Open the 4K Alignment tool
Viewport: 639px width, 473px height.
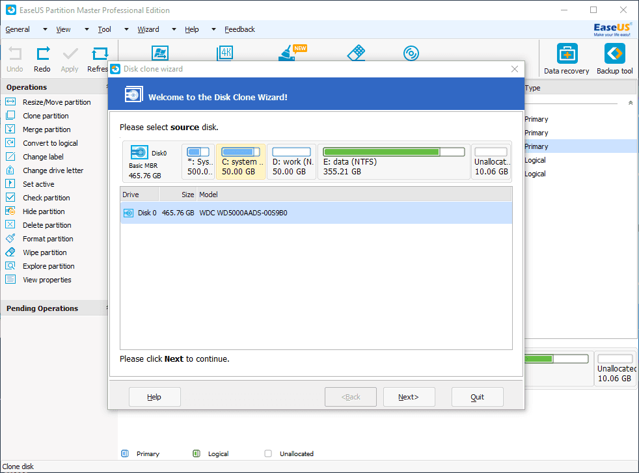coord(225,53)
